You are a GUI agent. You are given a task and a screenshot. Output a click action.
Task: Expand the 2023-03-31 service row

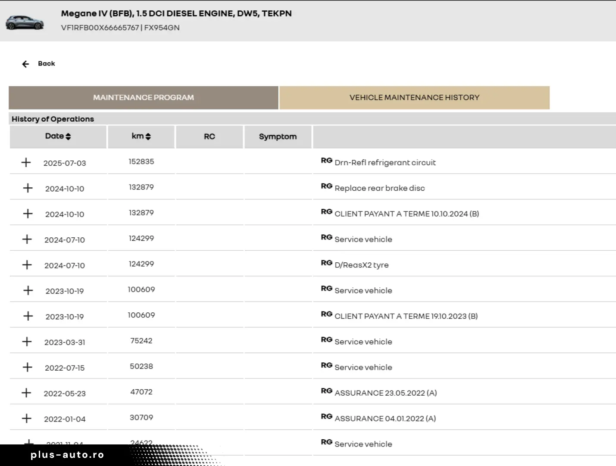click(27, 342)
